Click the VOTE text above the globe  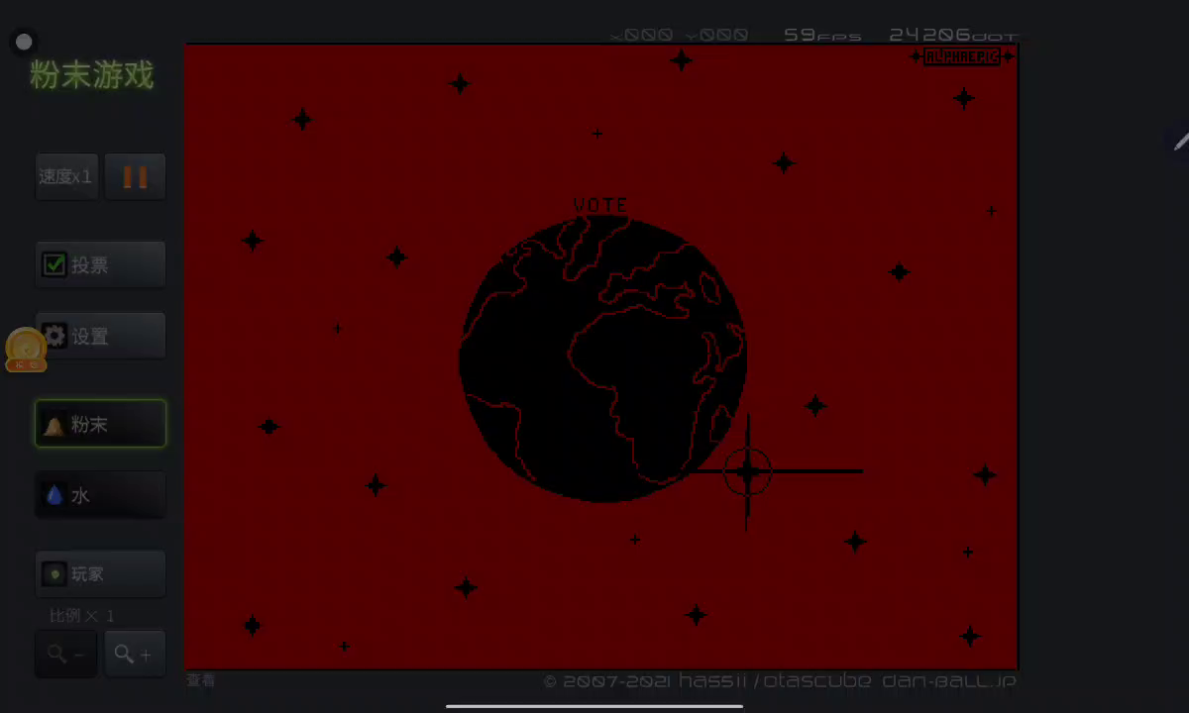coord(600,205)
